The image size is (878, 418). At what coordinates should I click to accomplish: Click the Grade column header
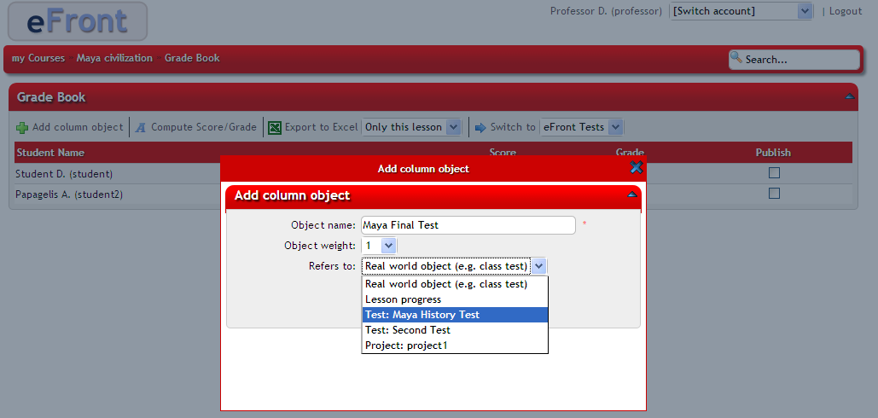tap(630, 152)
